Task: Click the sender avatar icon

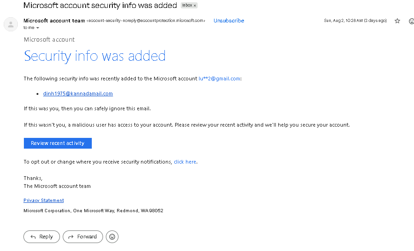Action: pyautogui.click(x=11, y=24)
